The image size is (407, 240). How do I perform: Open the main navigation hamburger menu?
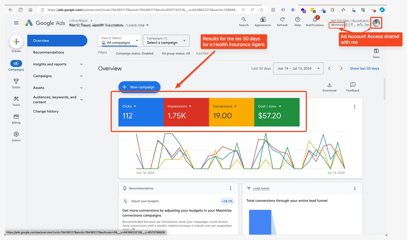tap(16, 23)
